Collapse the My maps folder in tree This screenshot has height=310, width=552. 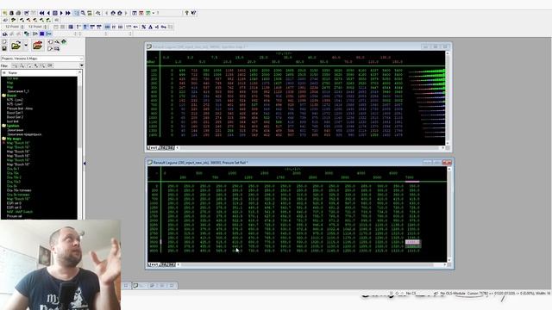(x=3, y=139)
